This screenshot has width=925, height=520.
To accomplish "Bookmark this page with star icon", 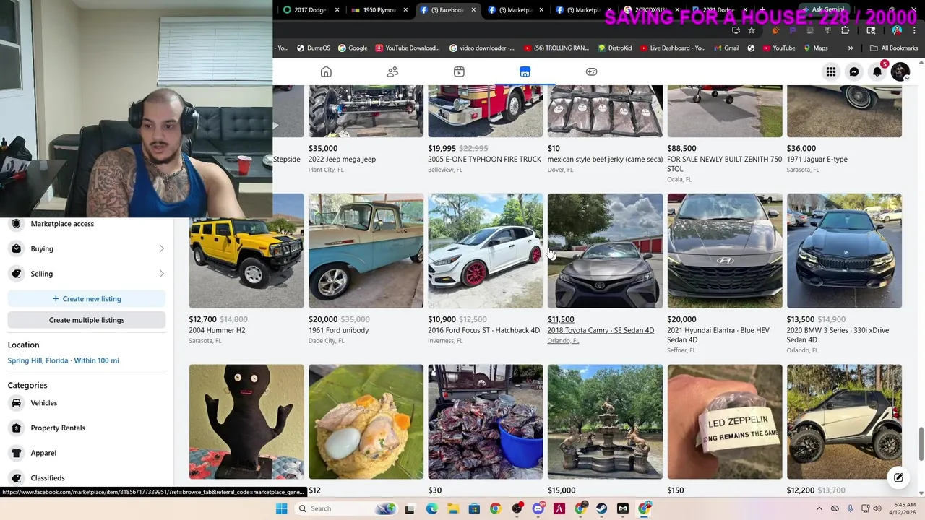I will pos(752,30).
